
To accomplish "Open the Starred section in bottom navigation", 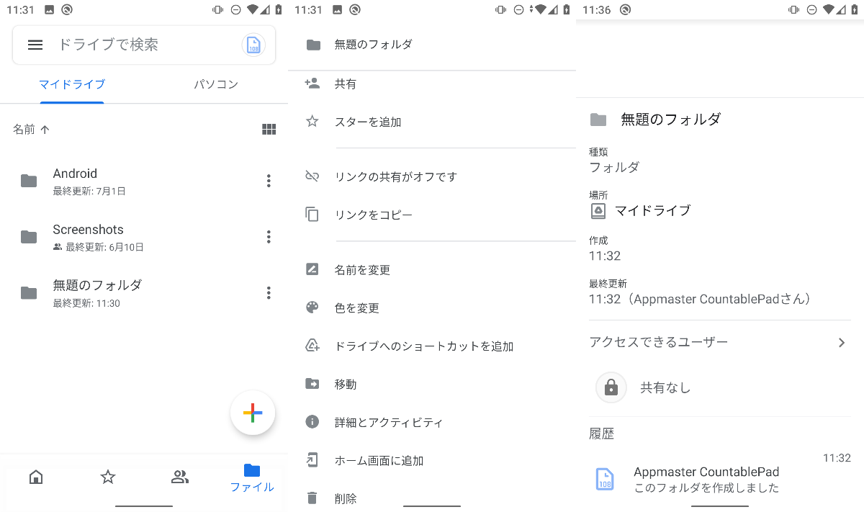I will tap(107, 477).
